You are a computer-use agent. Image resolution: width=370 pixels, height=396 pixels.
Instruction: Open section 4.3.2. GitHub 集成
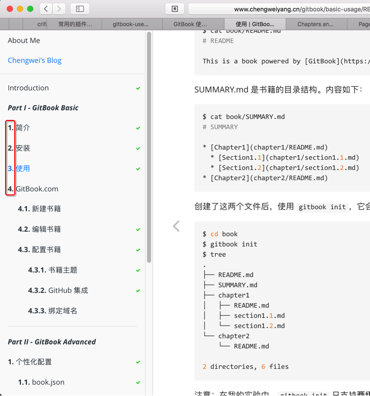click(x=58, y=290)
